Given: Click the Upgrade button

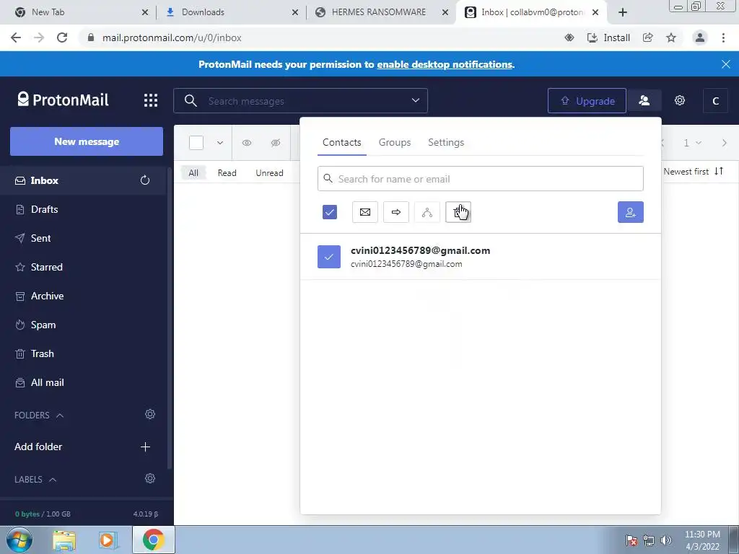Looking at the screenshot, I should [587, 101].
